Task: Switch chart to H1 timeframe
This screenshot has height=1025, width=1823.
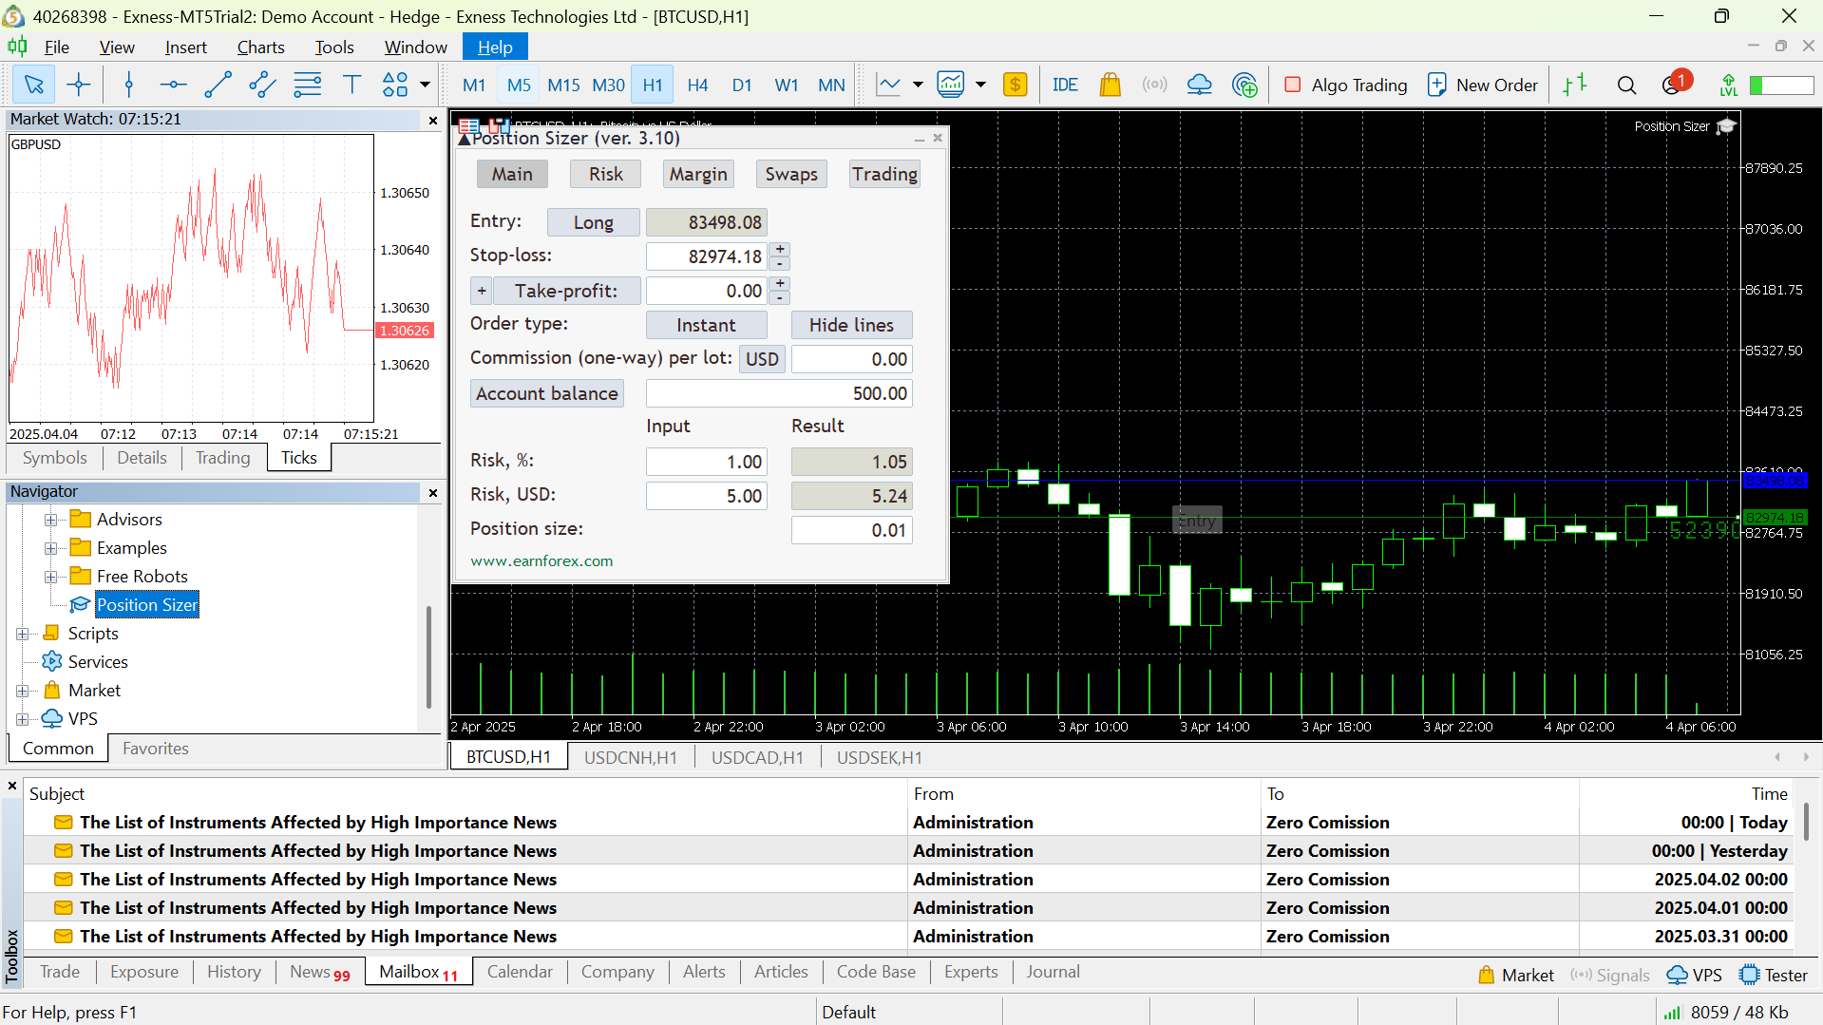Action: 652,85
